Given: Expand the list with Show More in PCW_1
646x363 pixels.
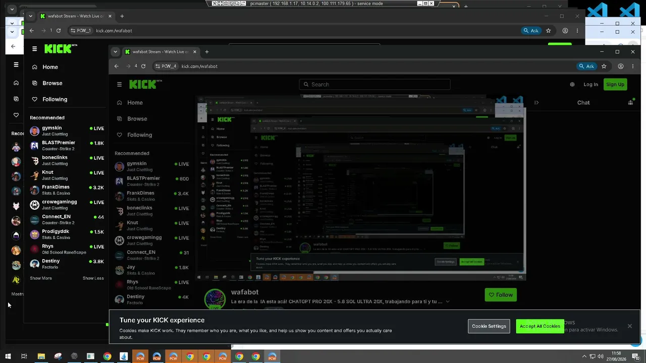Looking at the screenshot, I should click(41, 278).
